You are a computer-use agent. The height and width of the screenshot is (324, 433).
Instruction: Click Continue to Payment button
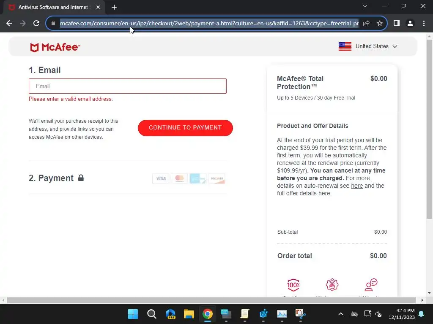point(185,128)
